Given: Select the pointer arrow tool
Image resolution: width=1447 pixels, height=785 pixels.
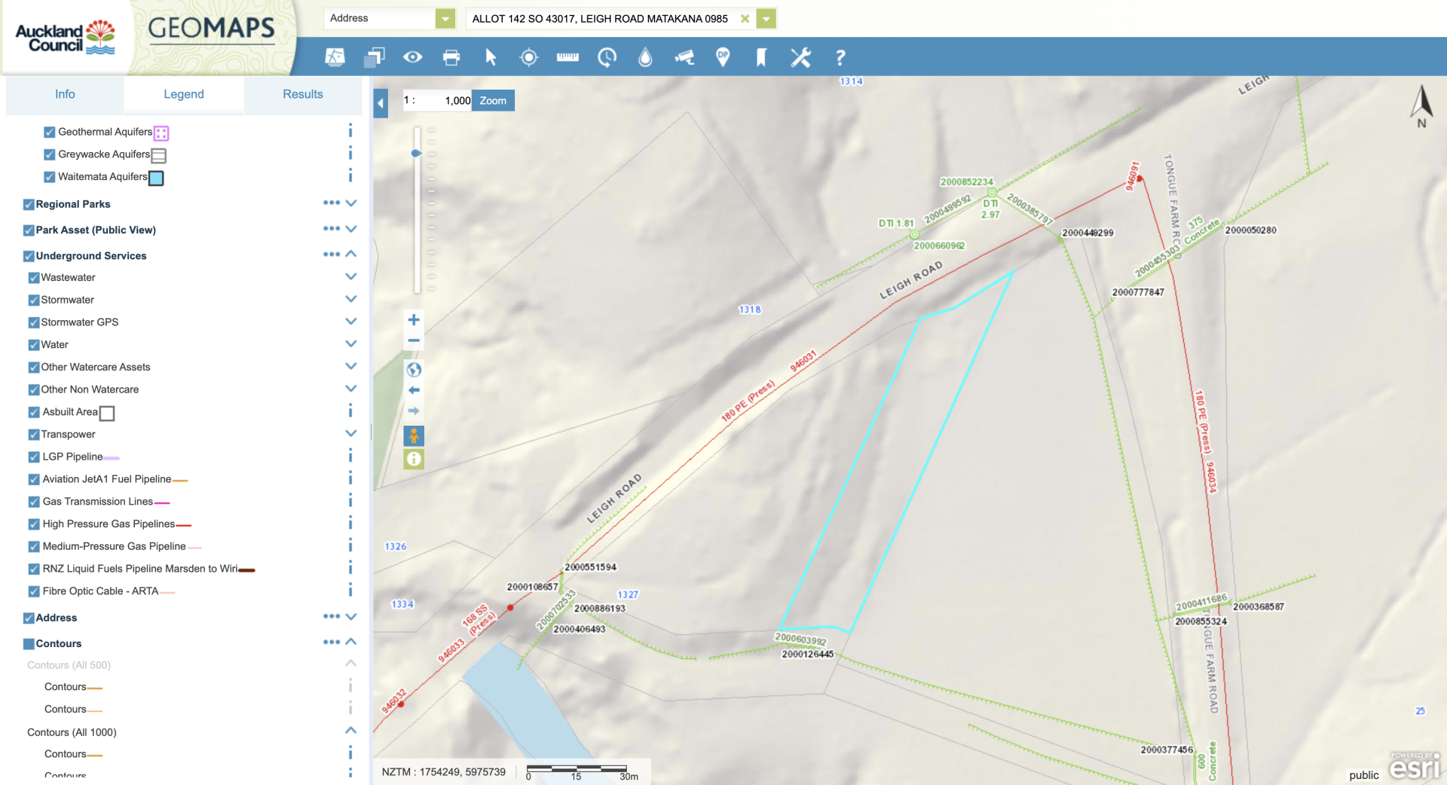Looking at the screenshot, I should point(491,57).
